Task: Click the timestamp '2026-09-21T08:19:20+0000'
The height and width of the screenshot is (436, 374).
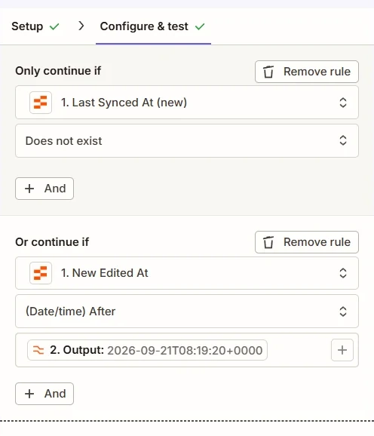Action: coord(185,350)
